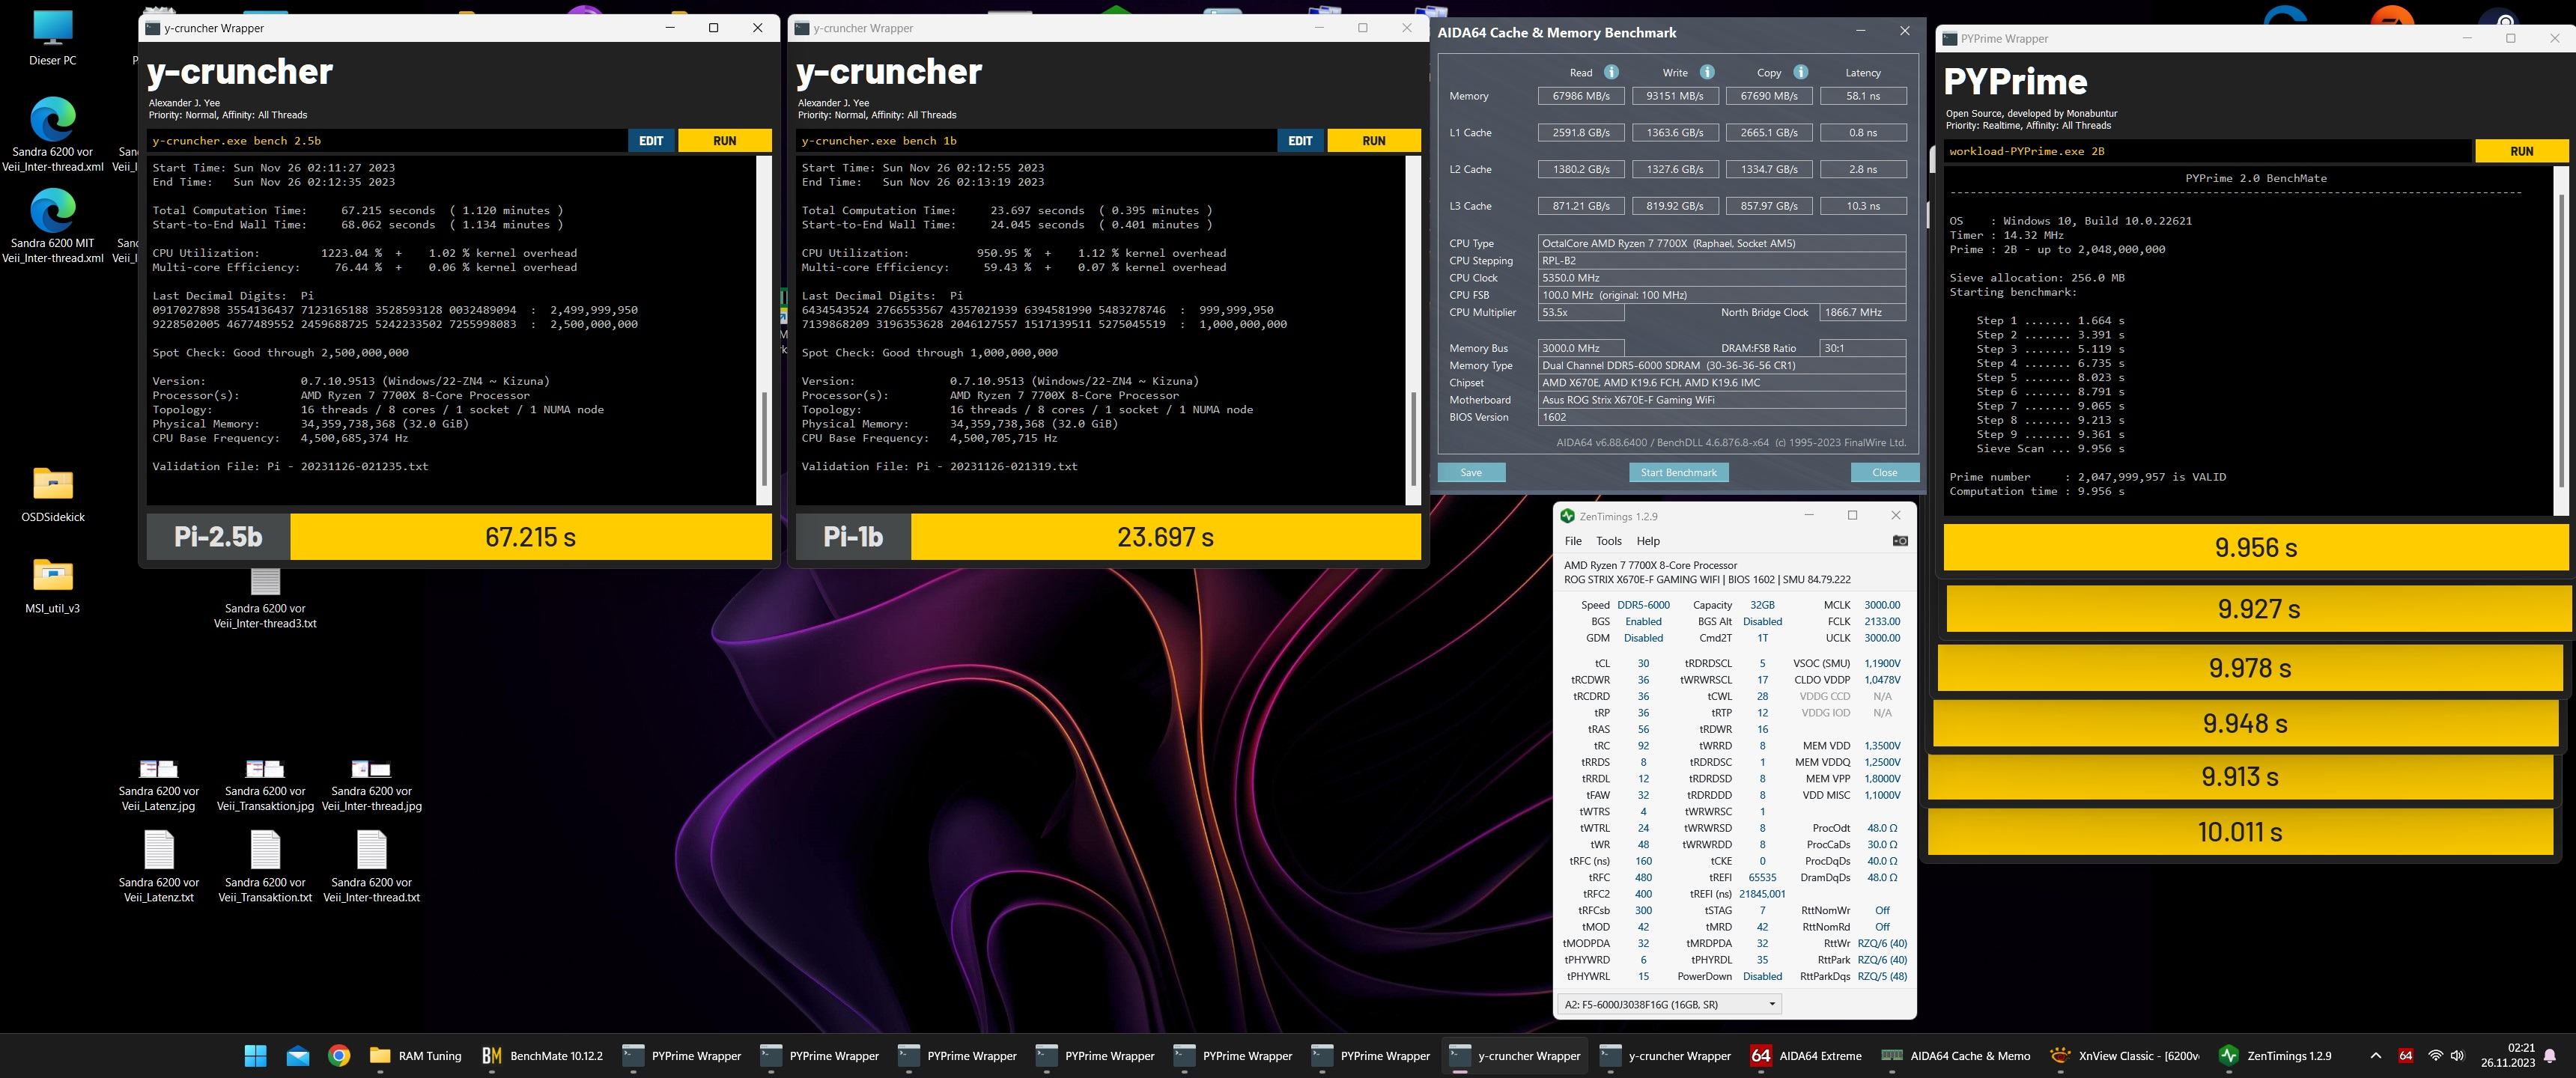Click the Pi-2.5b 67.215 s result bar

pos(459,537)
